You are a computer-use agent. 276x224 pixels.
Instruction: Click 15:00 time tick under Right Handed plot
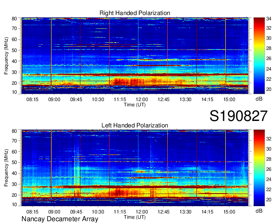click(229, 99)
